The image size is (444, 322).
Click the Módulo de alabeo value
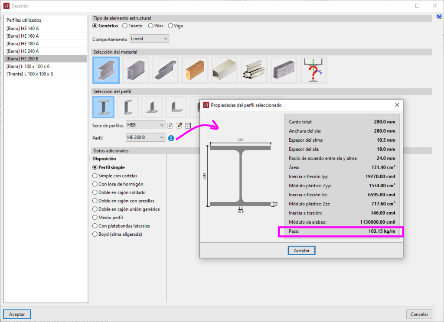378,222
